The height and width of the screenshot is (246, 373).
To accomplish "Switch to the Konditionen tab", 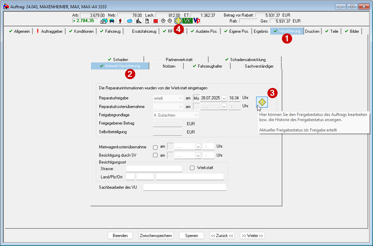I will pos(81,31).
